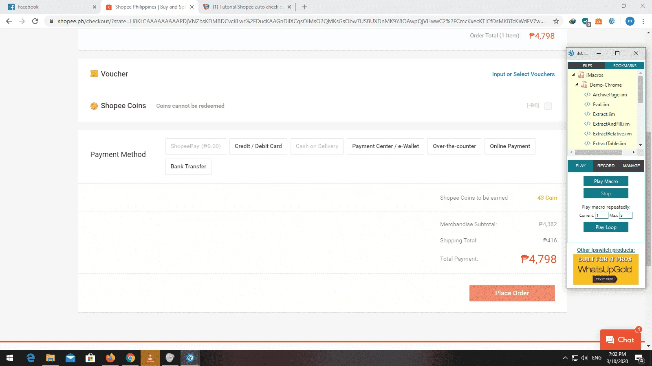Screen dimensions: 652x366
Task: Switch to the RECORD tab in iMacros
Action: (x=606, y=166)
